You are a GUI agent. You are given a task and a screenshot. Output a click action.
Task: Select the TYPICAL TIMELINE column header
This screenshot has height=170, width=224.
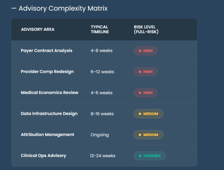[x=100, y=30]
